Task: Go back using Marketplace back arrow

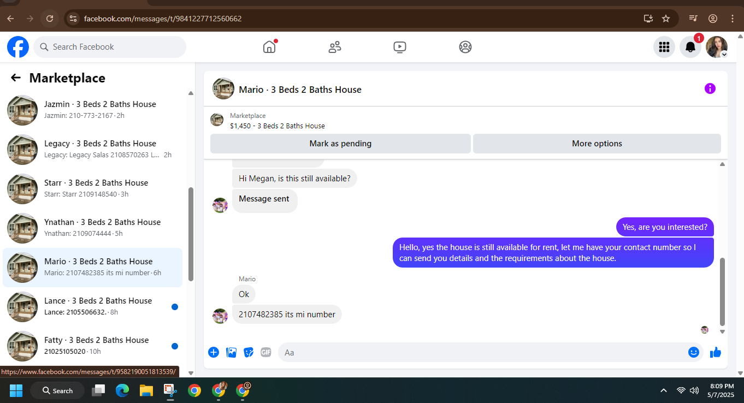Action: [x=16, y=78]
